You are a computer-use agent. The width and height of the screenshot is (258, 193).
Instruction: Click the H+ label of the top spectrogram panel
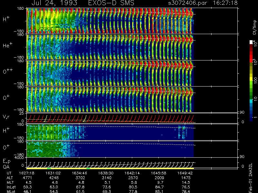(6, 19)
